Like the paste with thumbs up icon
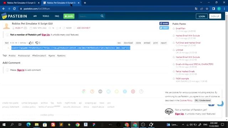The image size is (228, 128). (30, 43)
